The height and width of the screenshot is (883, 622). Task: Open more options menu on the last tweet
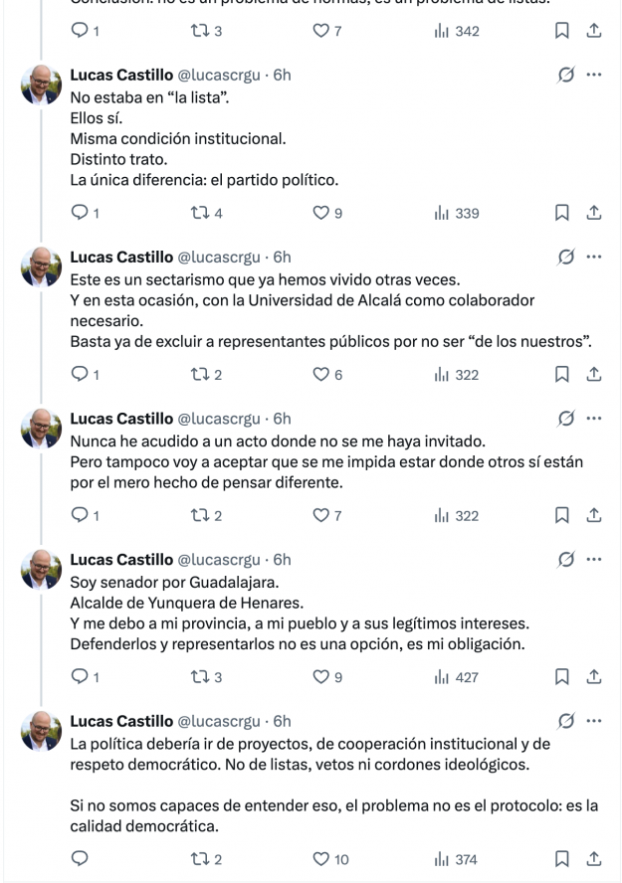point(594,721)
